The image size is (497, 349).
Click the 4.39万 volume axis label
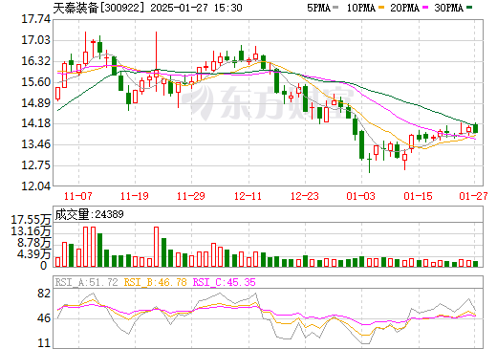(x=34, y=254)
